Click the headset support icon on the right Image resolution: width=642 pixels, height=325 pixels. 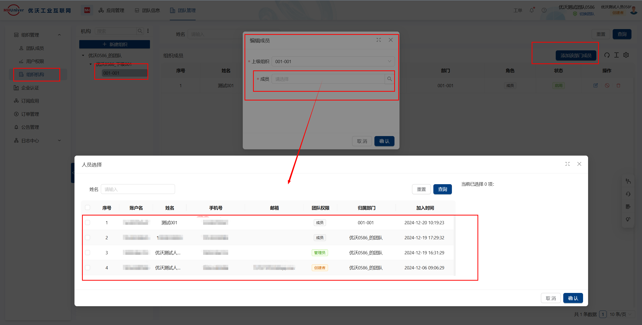click(628, 194)
